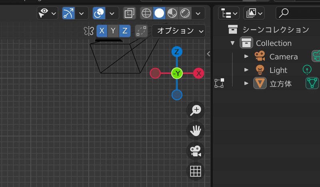Click the pan view hand button
This screenshot has width=320, height=187.
196,131
